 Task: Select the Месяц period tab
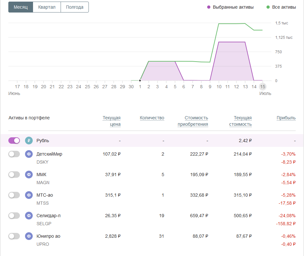(x=21, y=7)
